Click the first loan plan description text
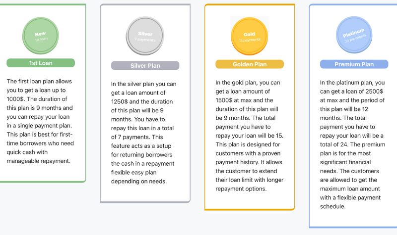Viewport: 397px width, 235px height. click(x=40, y=121)
